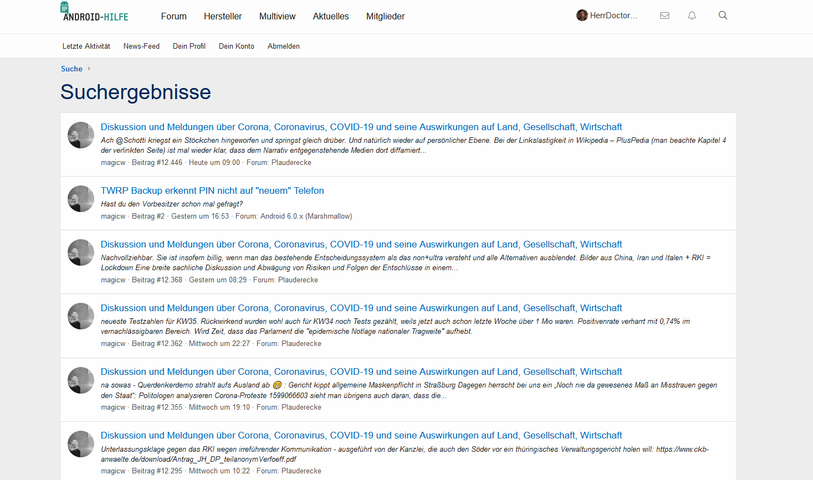Click magicw's avatar beside Beitrag #12.295
This screenshot has height=480, width=813.
pos(81,444)
